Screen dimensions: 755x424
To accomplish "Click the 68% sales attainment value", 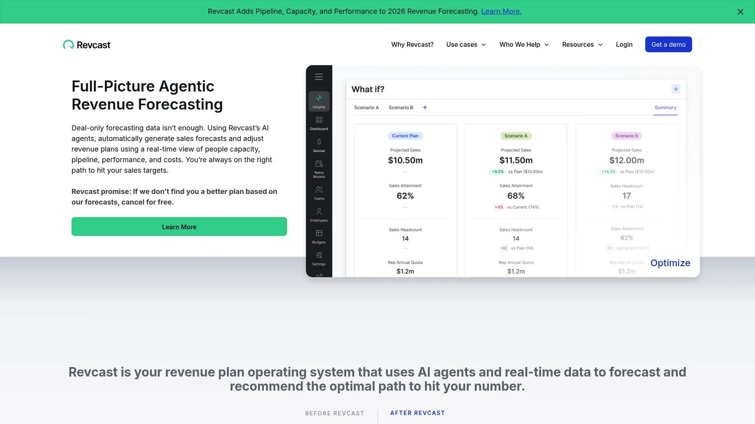I will click(516, 196).
